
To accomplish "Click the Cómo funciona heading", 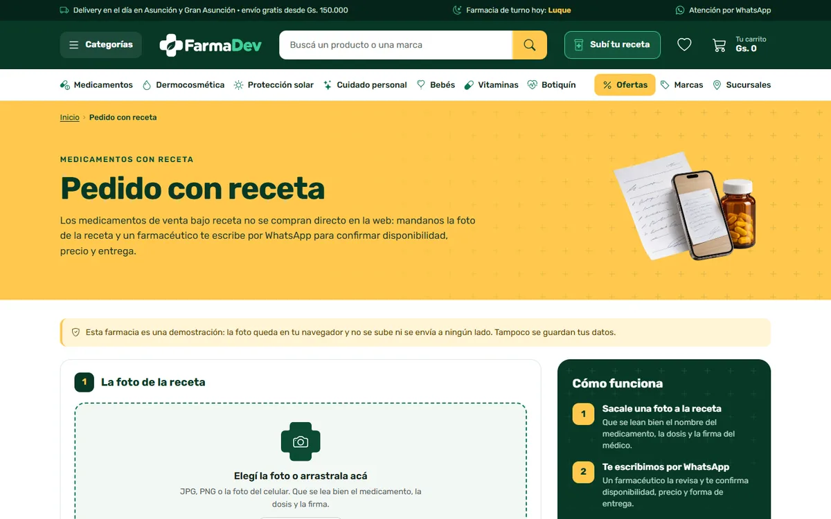I will tap(618, 383).
